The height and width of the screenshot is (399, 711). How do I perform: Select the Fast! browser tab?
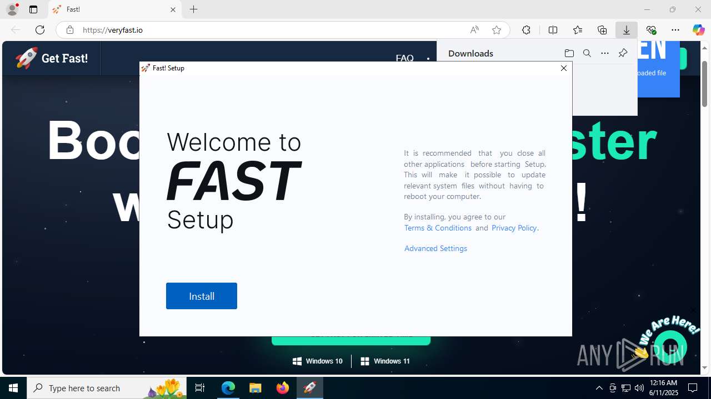(115, 9)
